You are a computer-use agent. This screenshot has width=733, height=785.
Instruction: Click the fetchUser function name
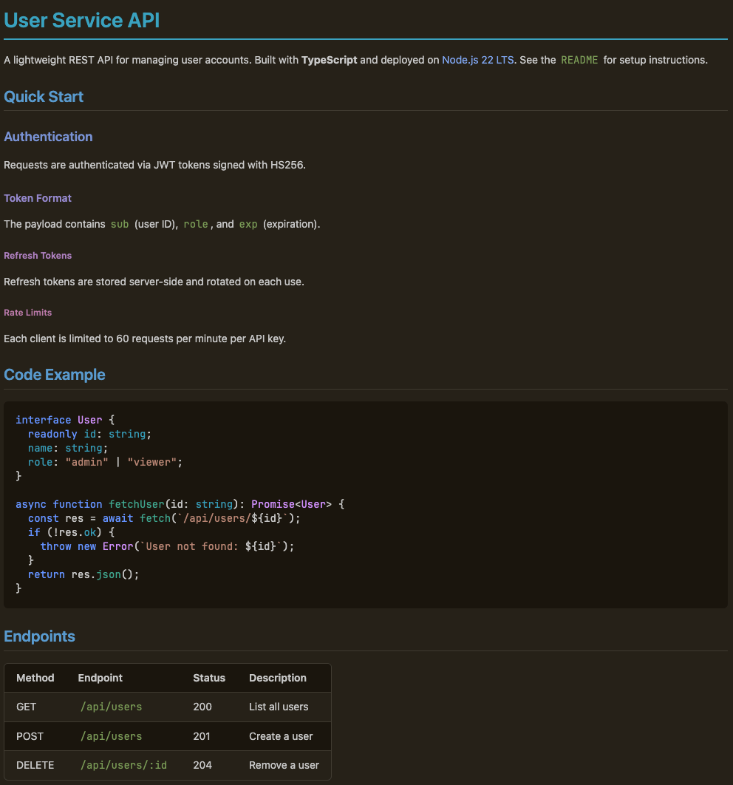tap(137, 504)
